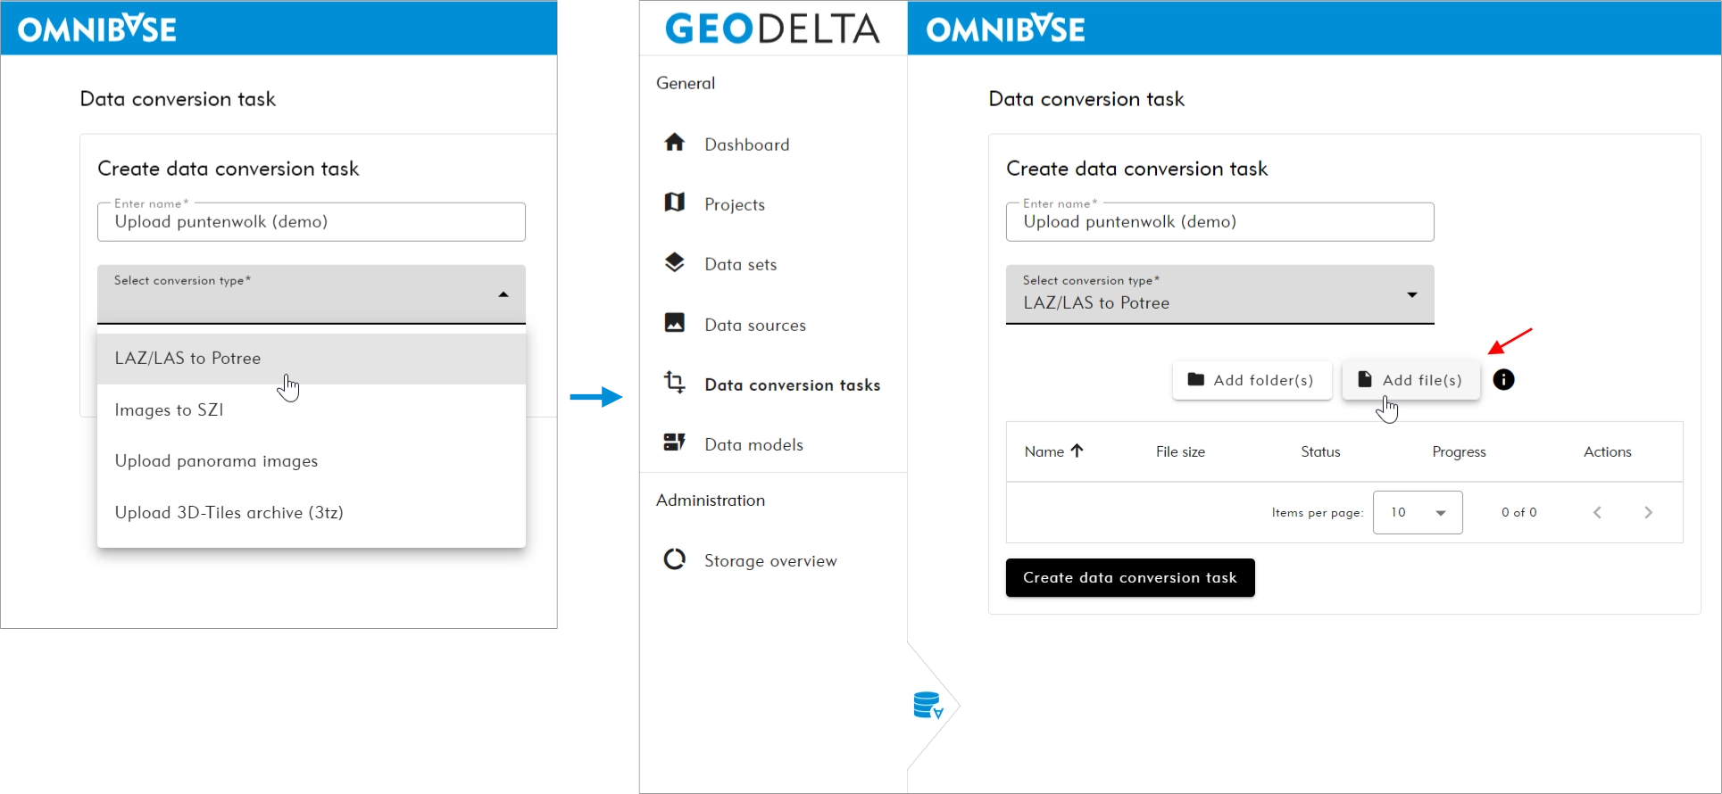Pick Upload 3D-Tiles archive (3tz) option
The width and height of the screenshot is (1722, 794).
tap(229, 513)
